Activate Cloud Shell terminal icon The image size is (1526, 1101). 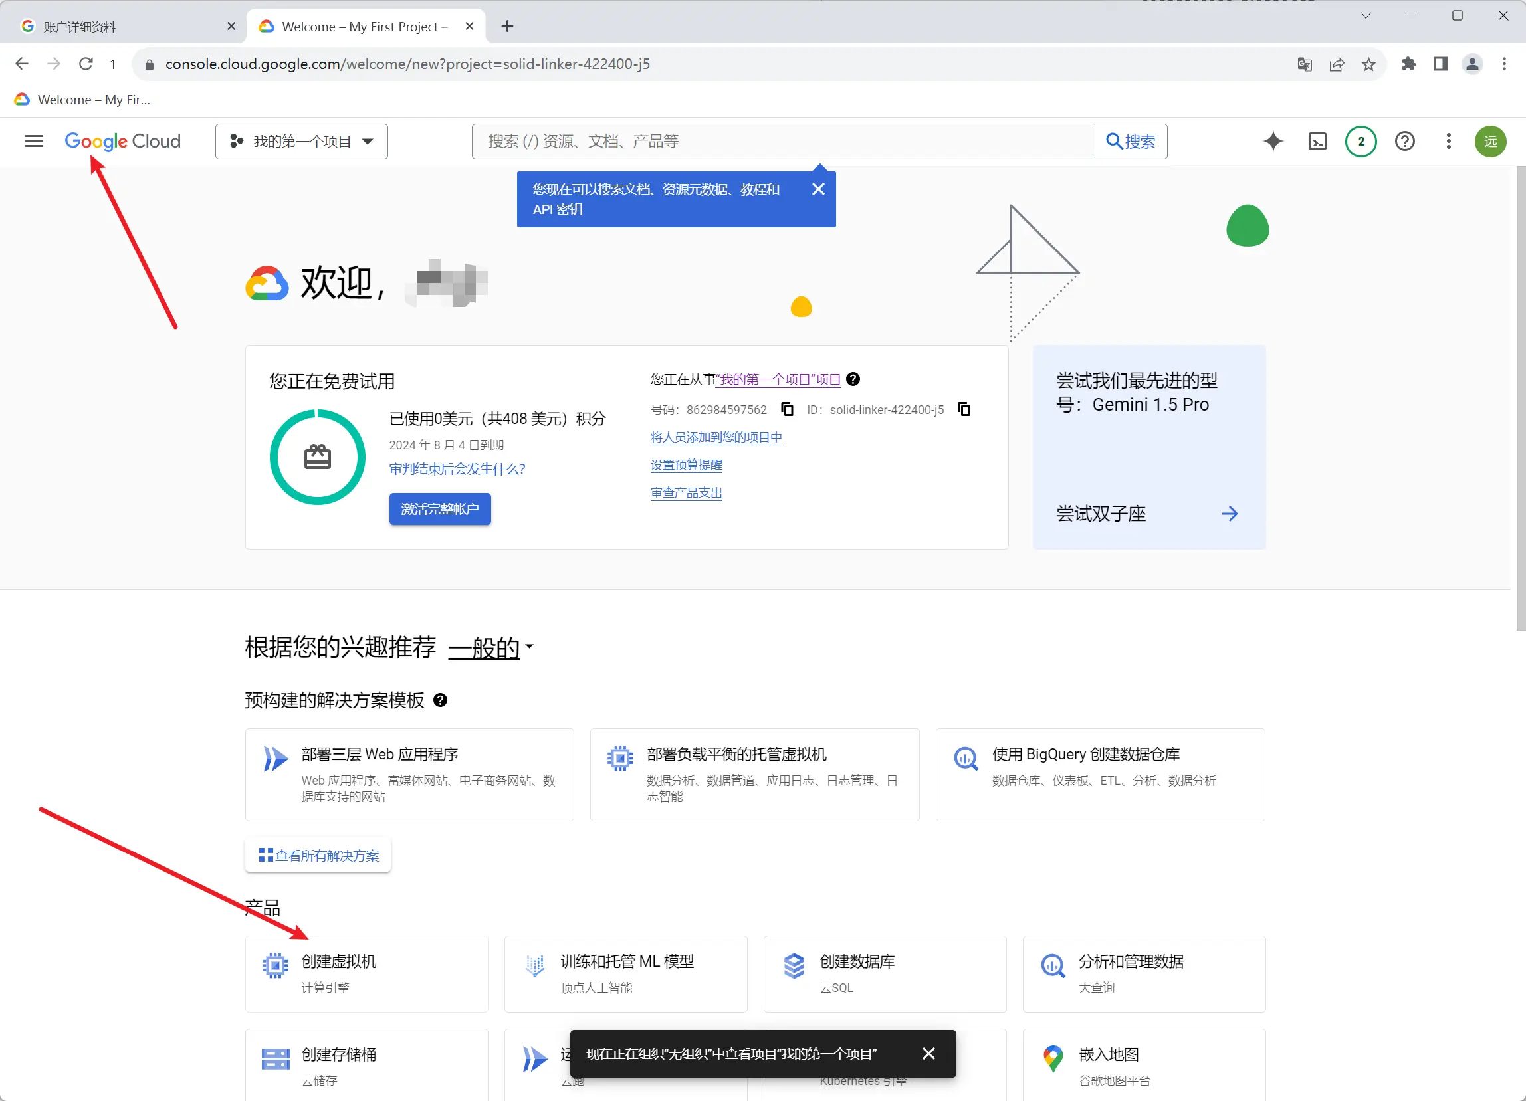pyautogui.click(x=1317, y=142)
